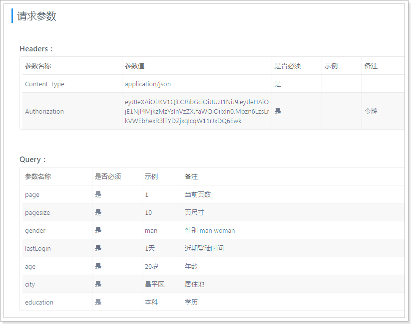This screenshot has width=411, height=324.
Task: Click the 请求参数 section heading
Action: click(36, 16)
